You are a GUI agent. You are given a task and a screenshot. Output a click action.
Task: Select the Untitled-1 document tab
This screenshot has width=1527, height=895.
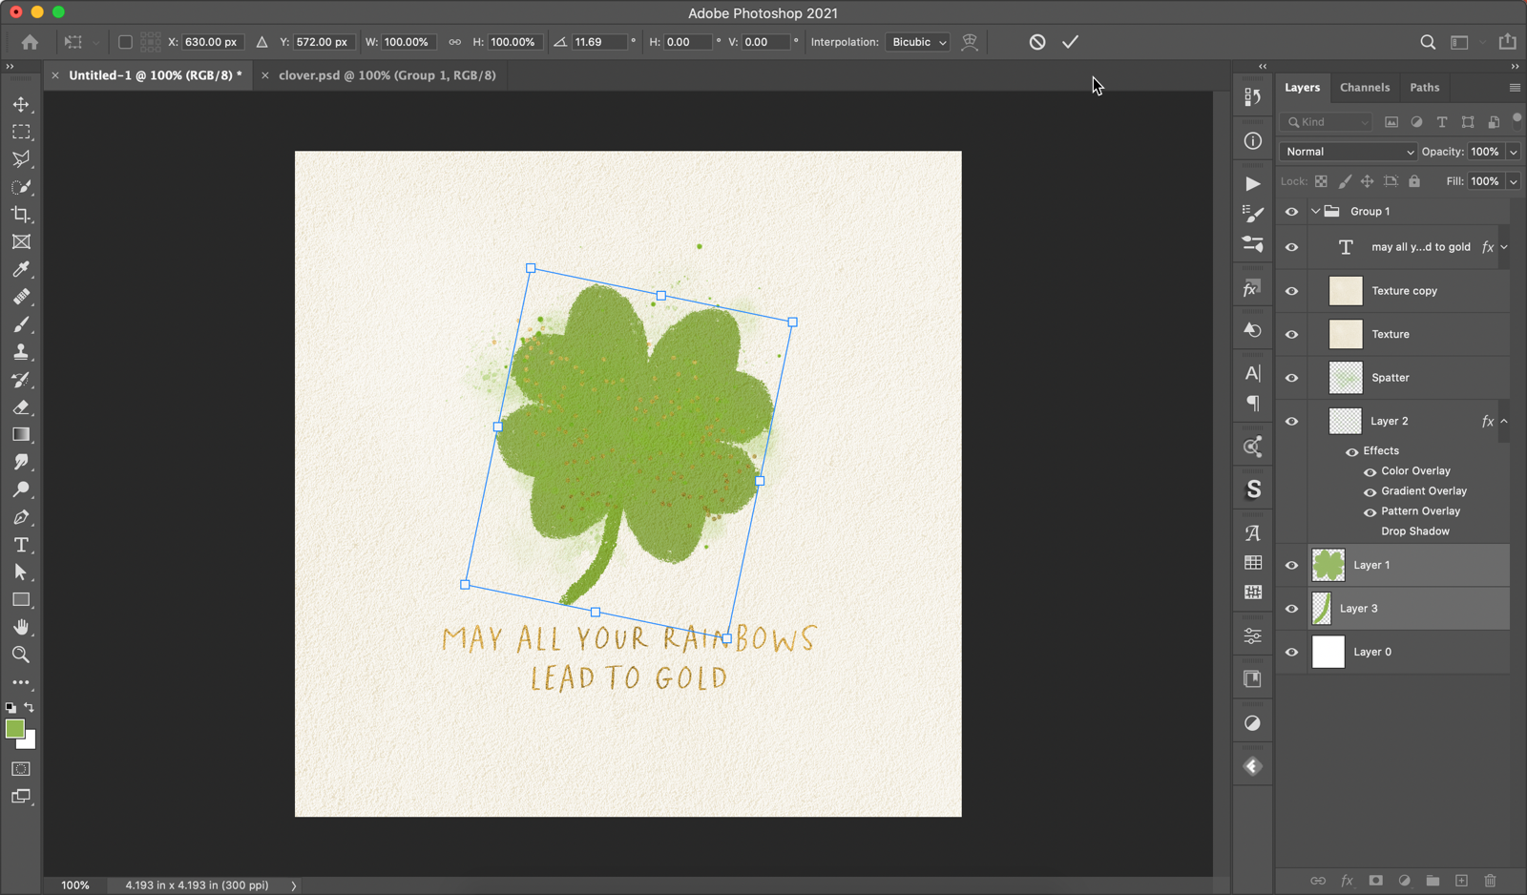tap(155, 75)
